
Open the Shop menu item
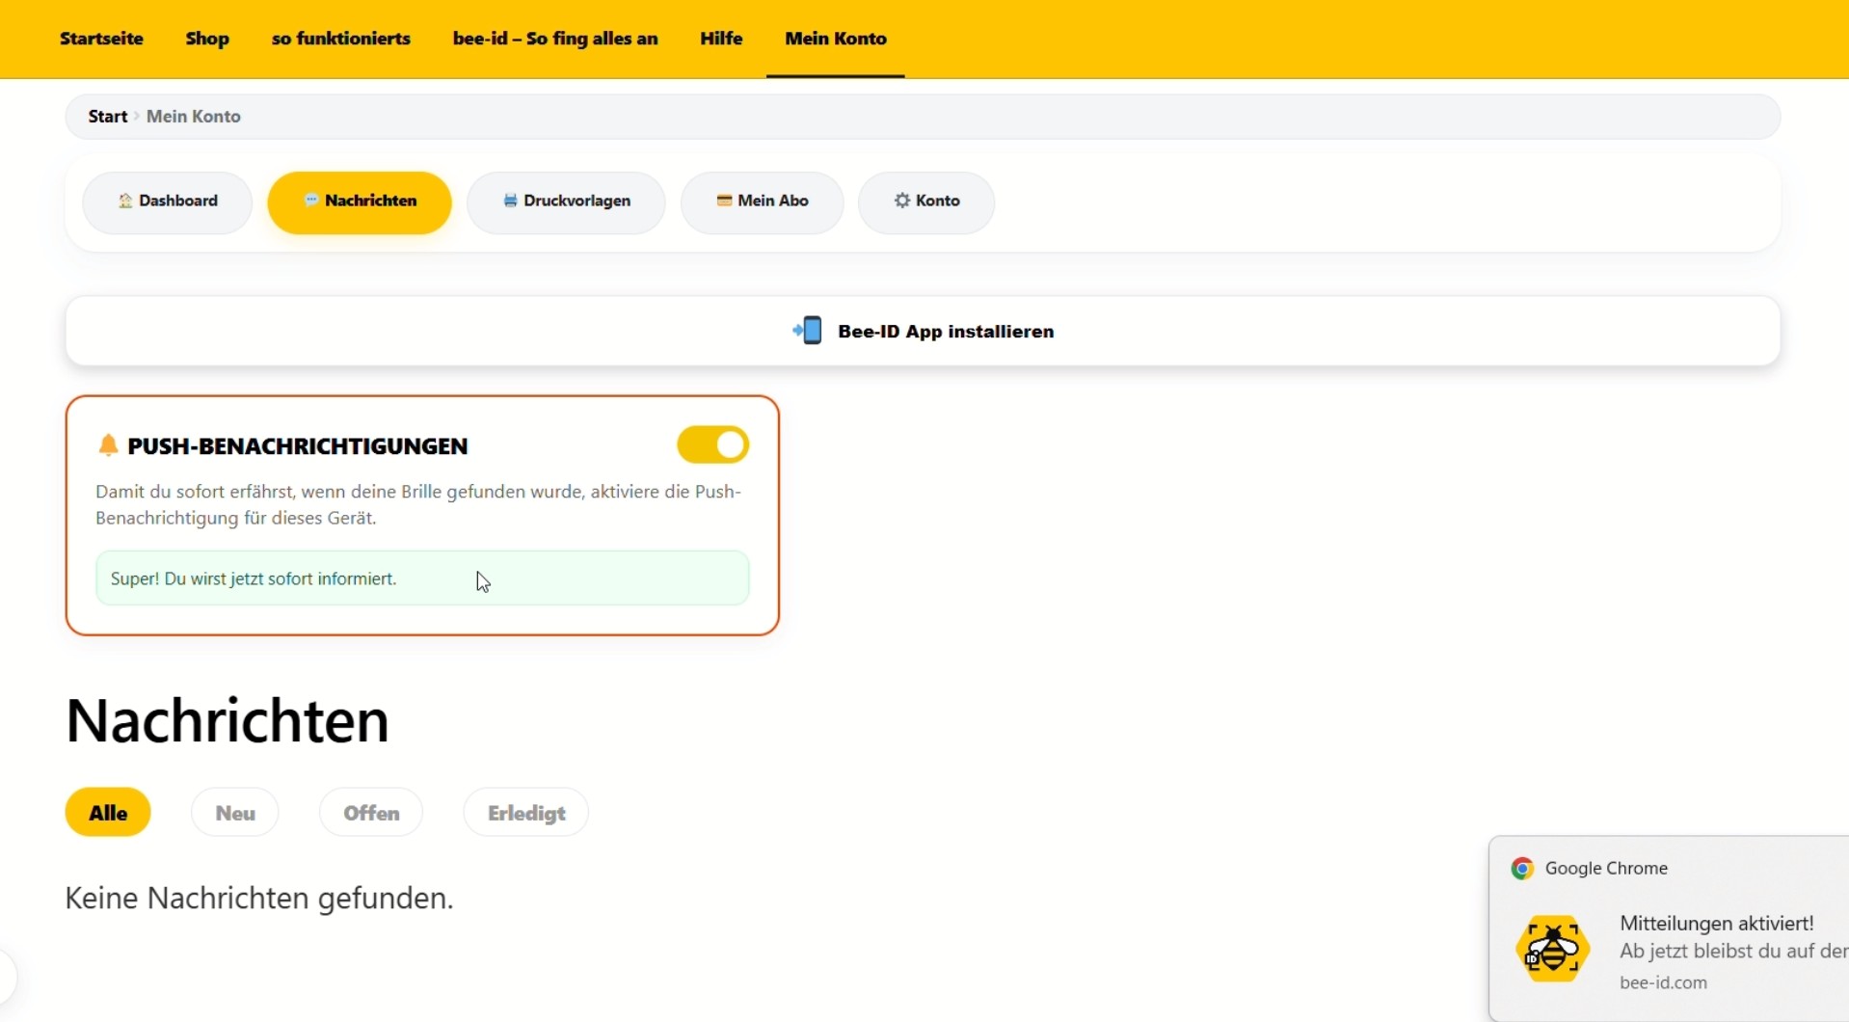(207, 39)
